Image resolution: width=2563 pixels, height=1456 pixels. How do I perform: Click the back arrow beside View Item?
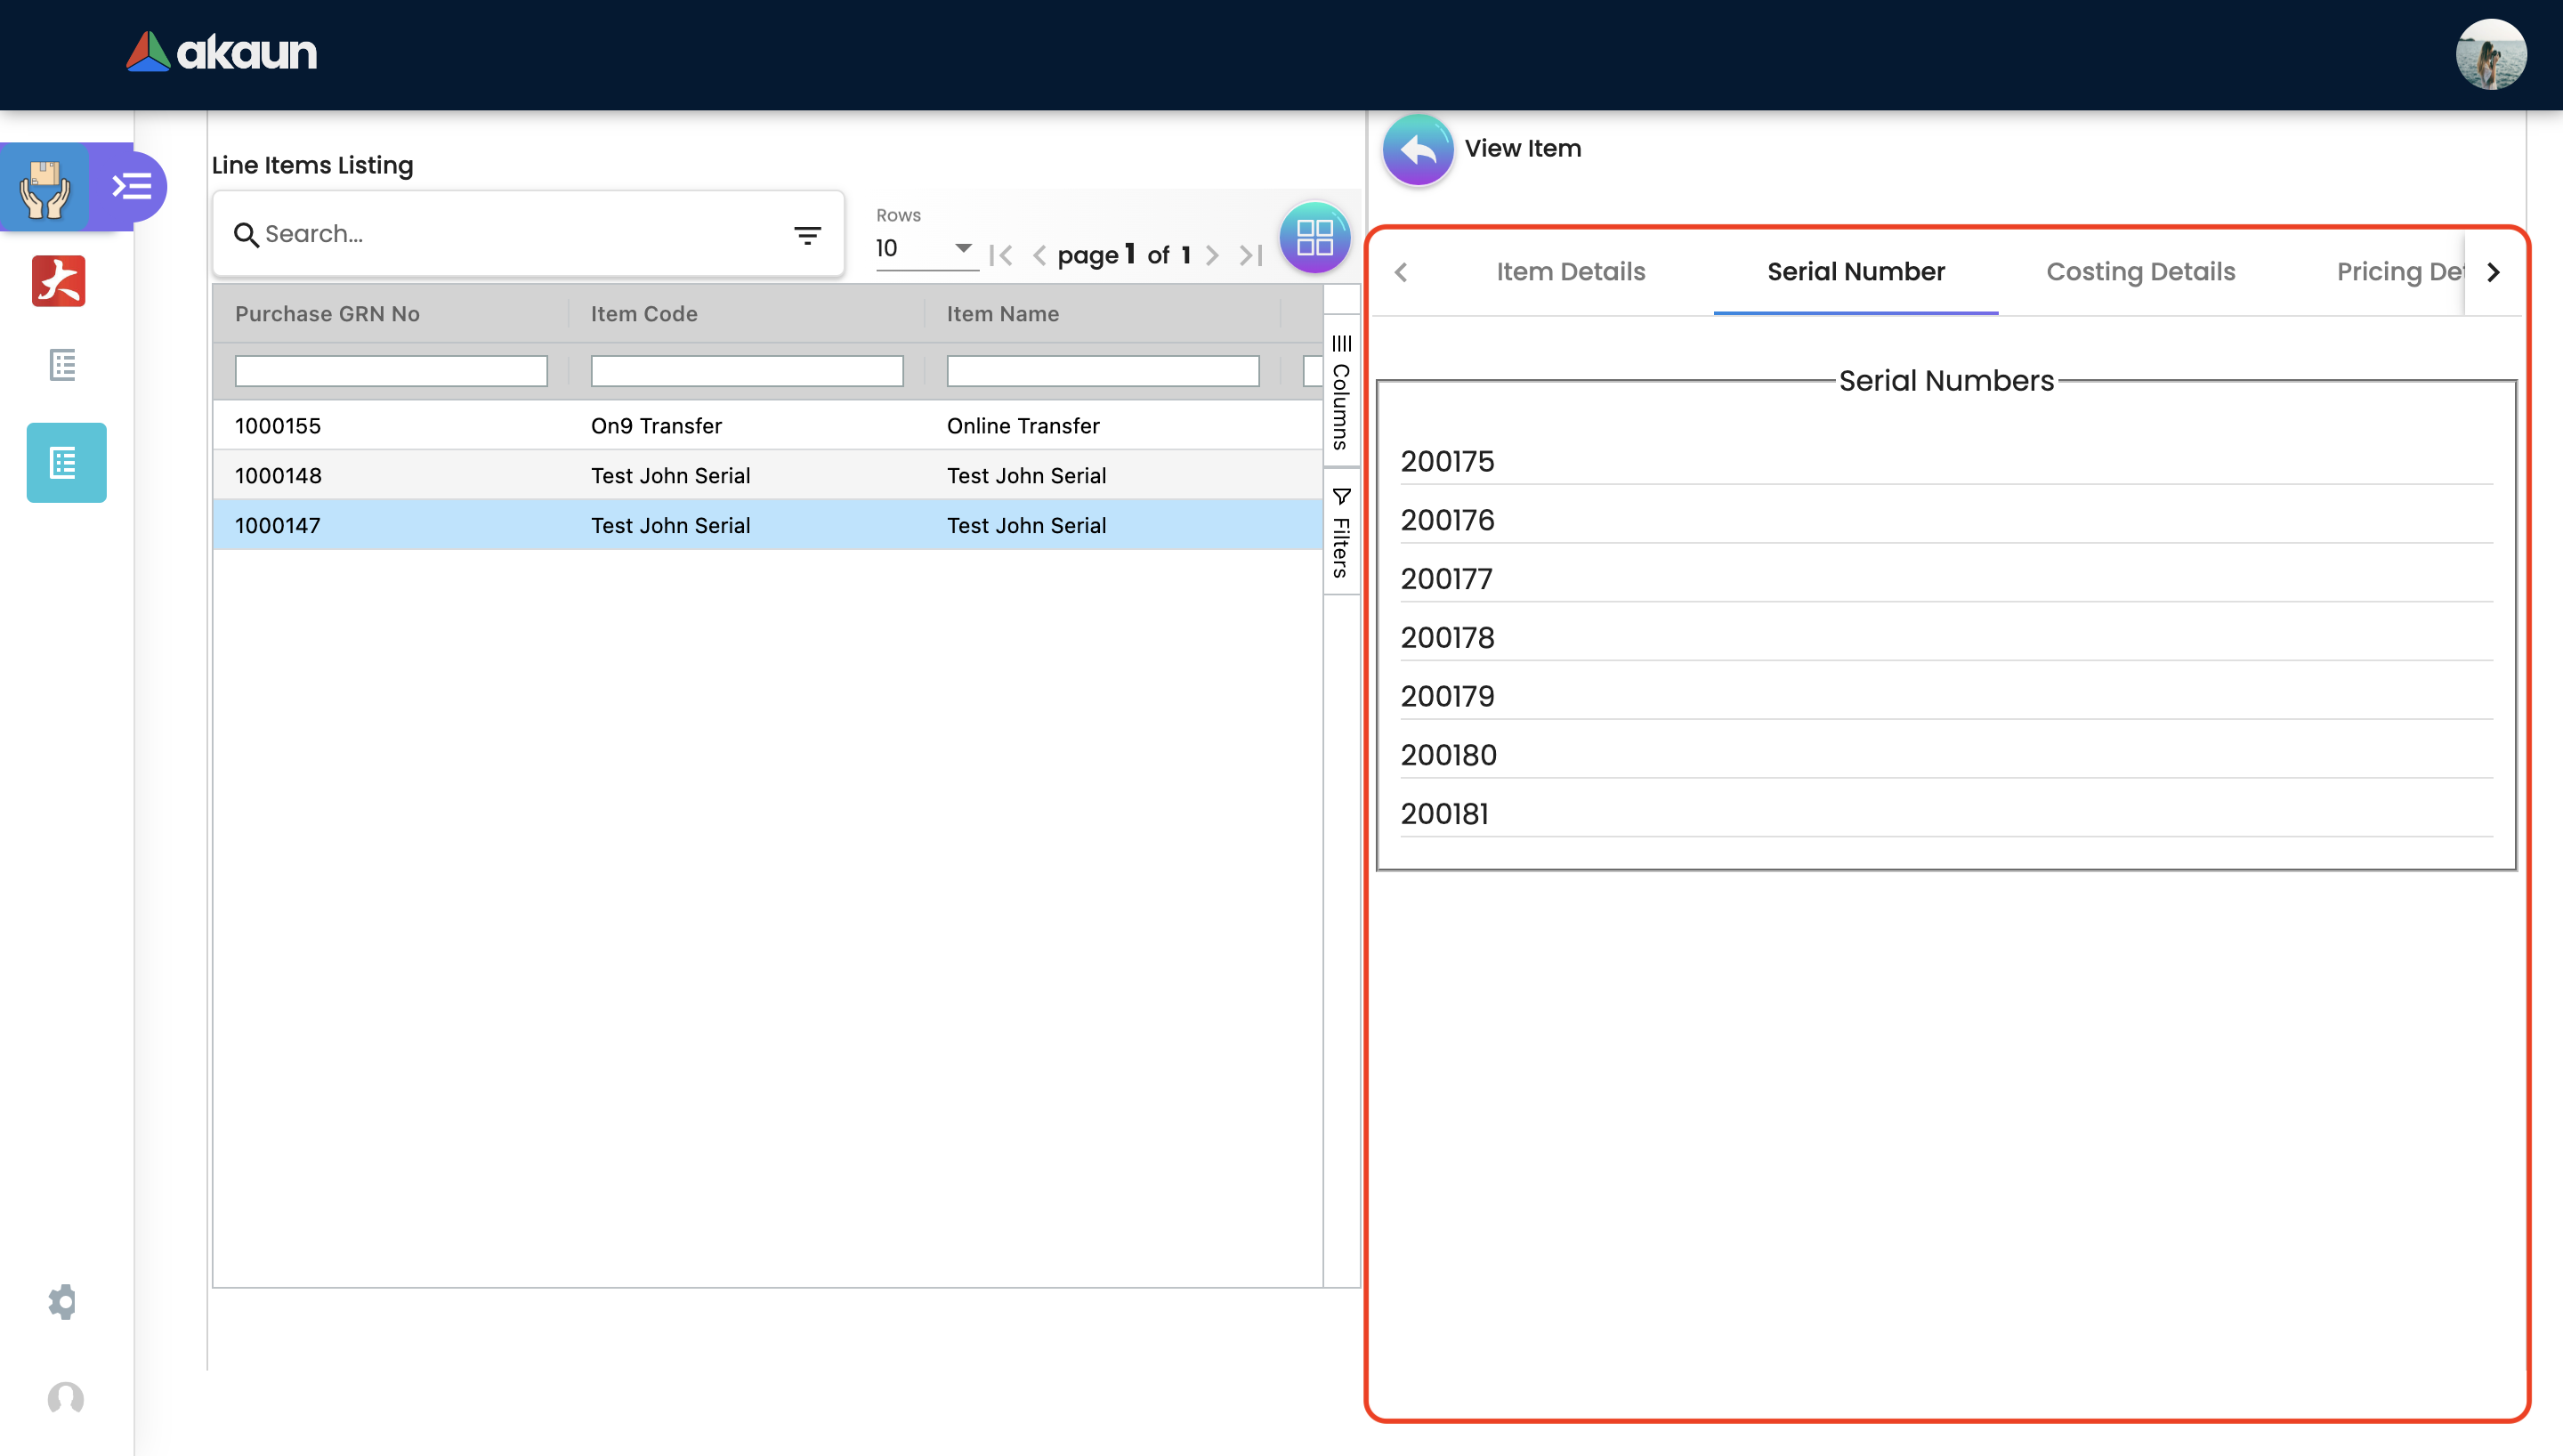coord(1418,150)
